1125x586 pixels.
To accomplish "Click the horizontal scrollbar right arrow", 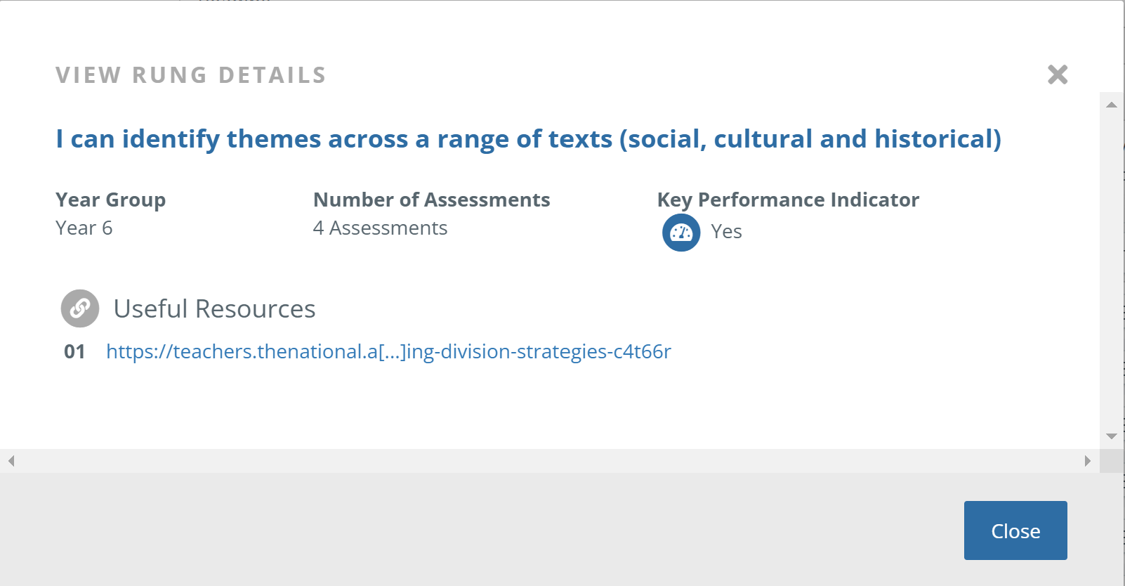I will click(x=1088, y=461).
